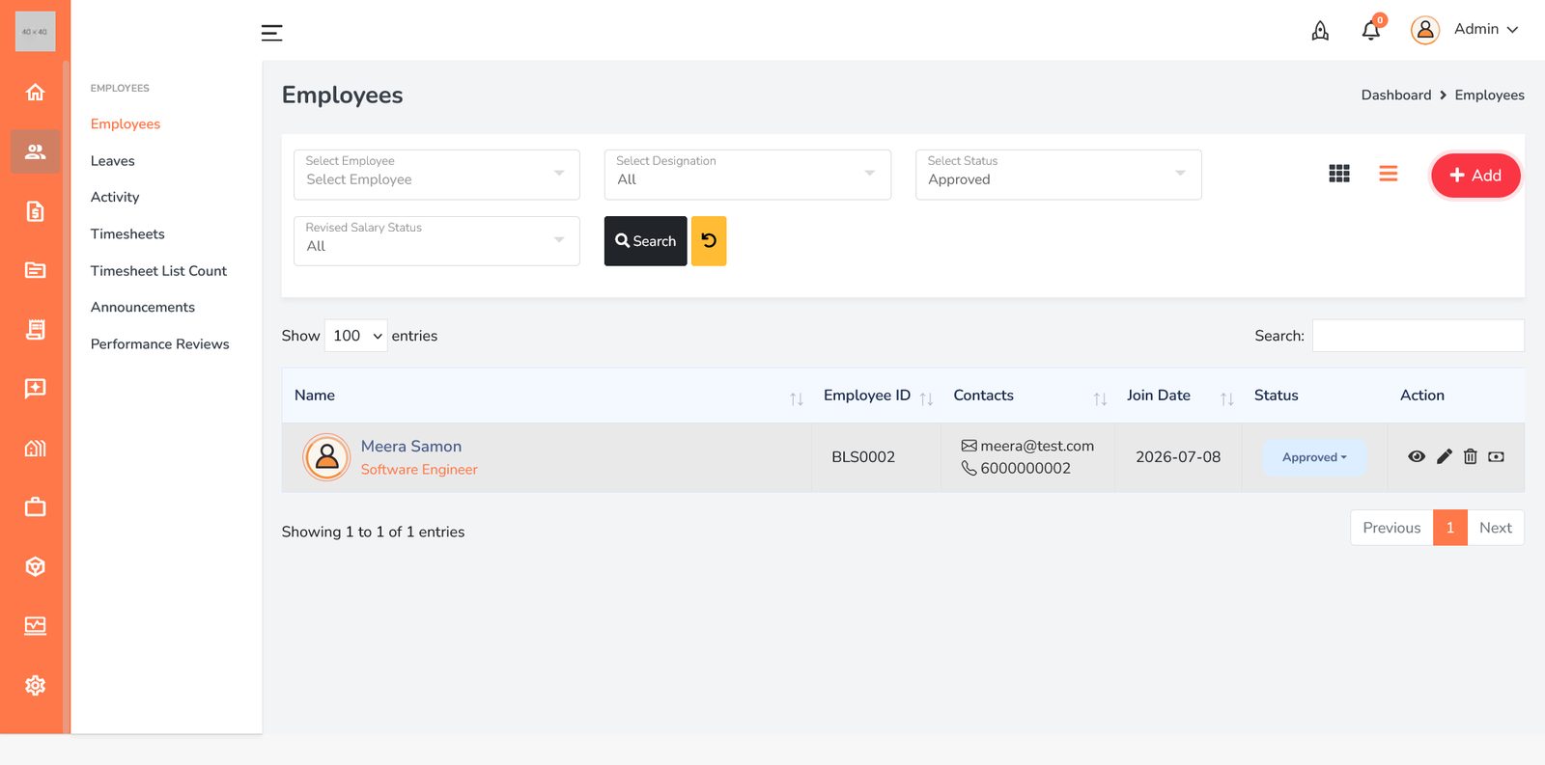The image size is (1545, 765).
Task: Select page 1 in pagination
Action: 1449,528
